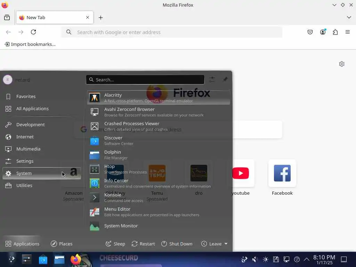The width and height of the screenshot is (356, 267).
Task: Select All Applications category
Action: 42,109
